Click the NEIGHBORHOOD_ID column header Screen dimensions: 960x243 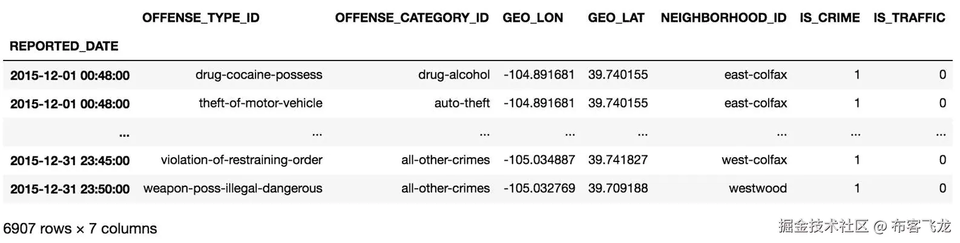[x=723, y=18]
